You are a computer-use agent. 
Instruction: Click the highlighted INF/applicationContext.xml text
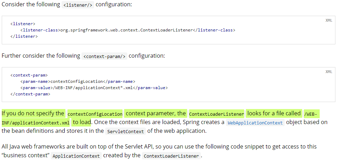point(35,123)
